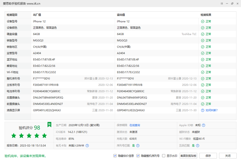
Task: Click the question icon in 液晶显示屏 row
Action: pos(203,110)
